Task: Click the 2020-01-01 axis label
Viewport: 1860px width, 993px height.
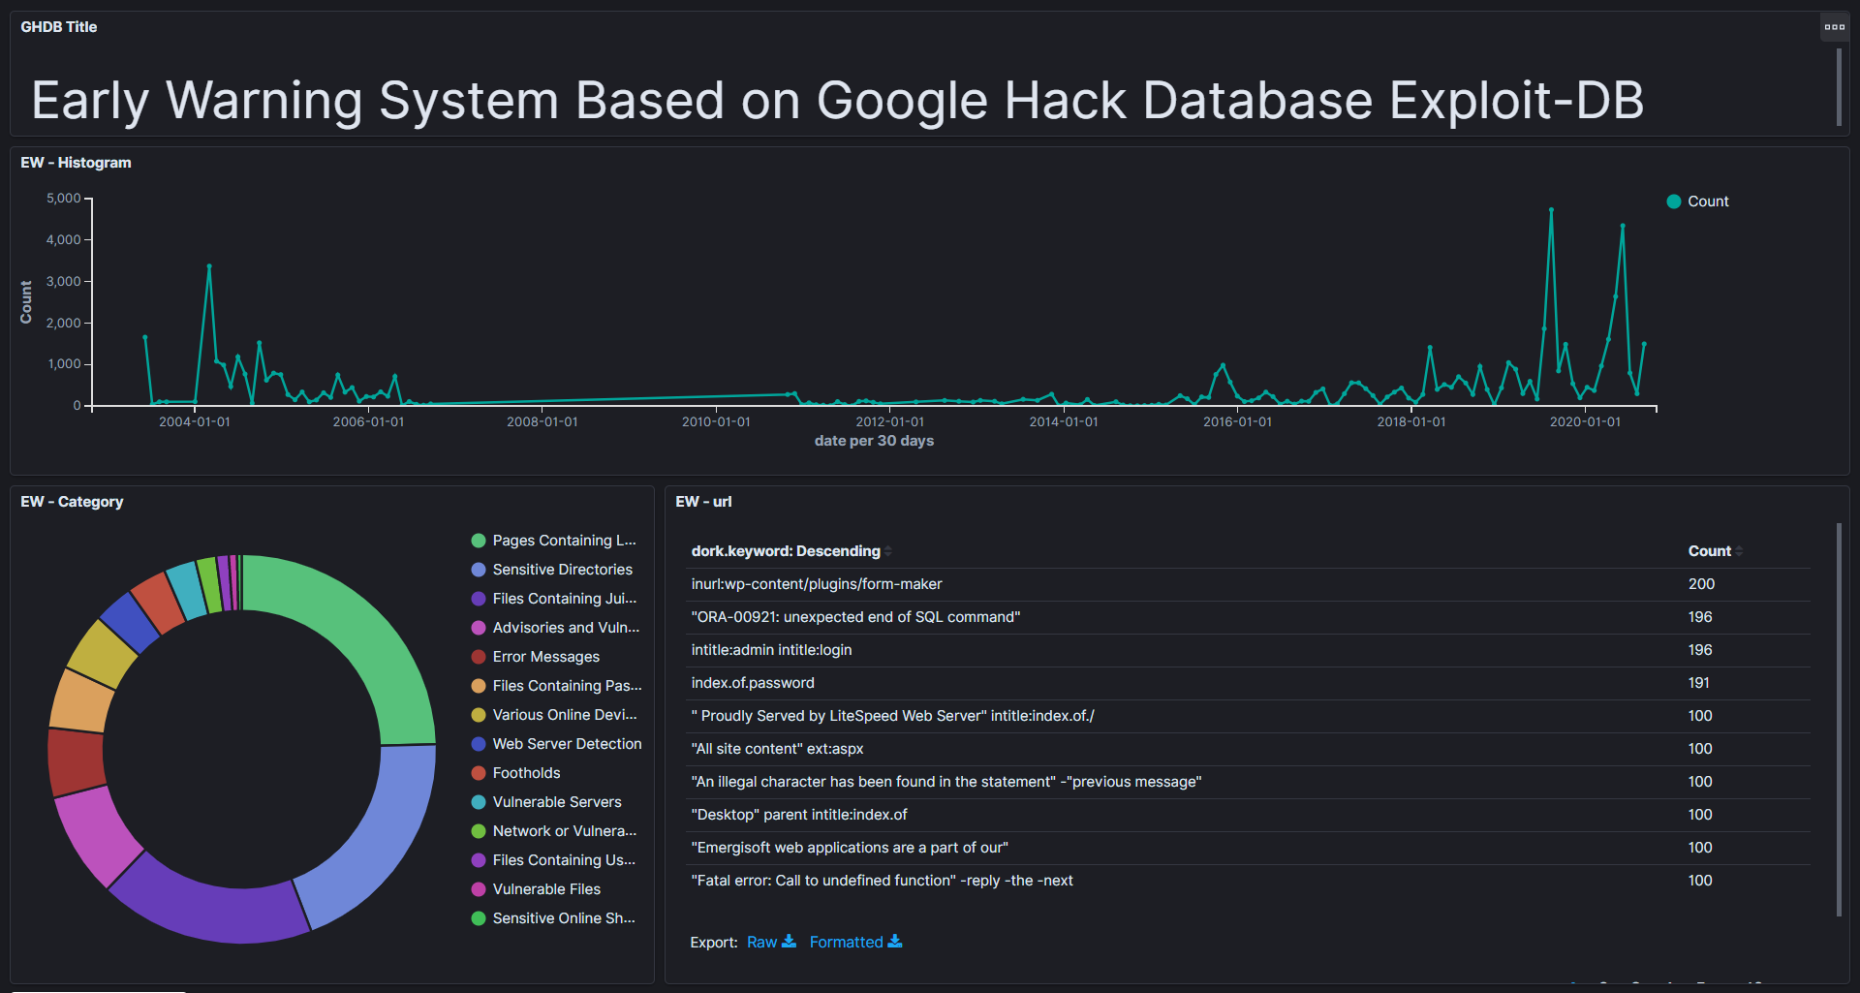Action: (1585, 421)
